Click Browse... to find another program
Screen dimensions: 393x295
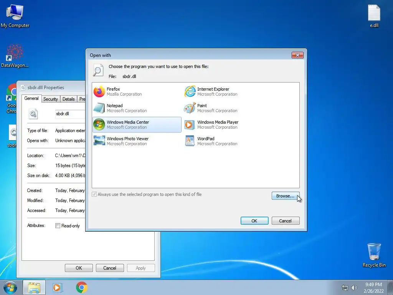(286, 196)
